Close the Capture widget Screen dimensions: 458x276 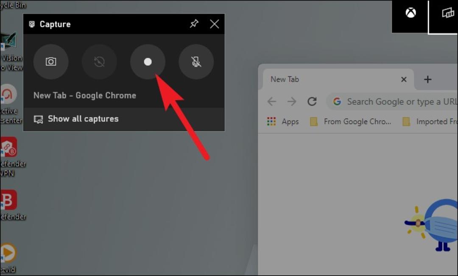215,24
